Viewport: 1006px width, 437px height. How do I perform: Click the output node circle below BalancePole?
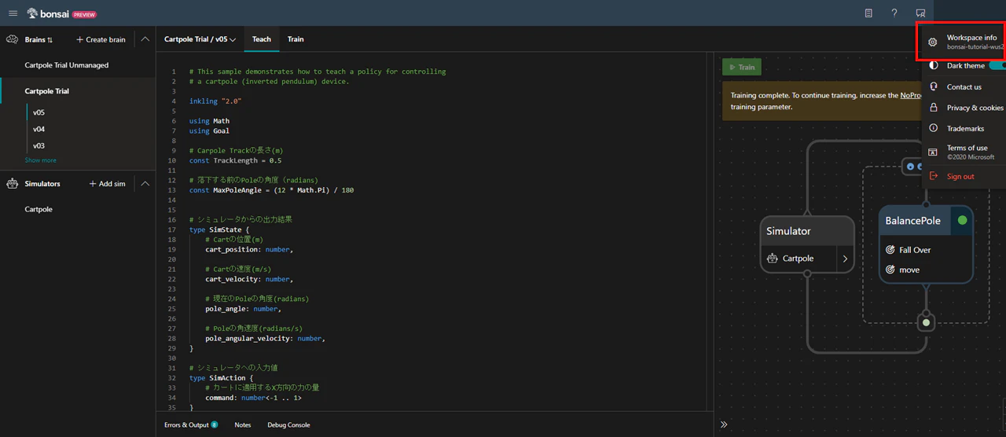(926, 322)
